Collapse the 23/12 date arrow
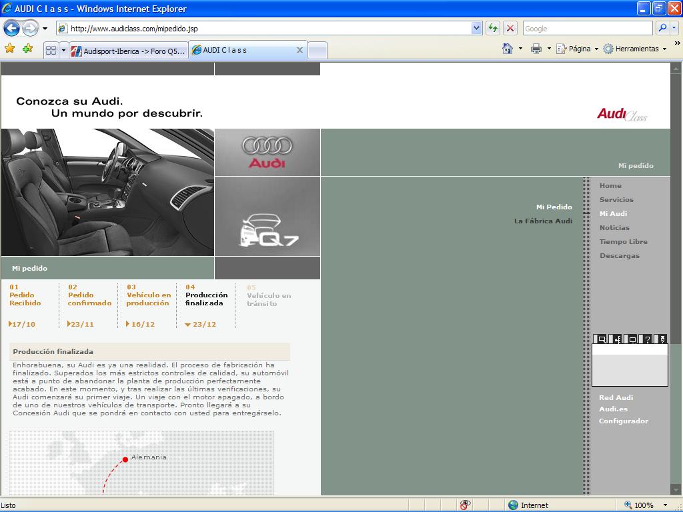The width and height of the screenshot is (683, 512). (187, 325)
